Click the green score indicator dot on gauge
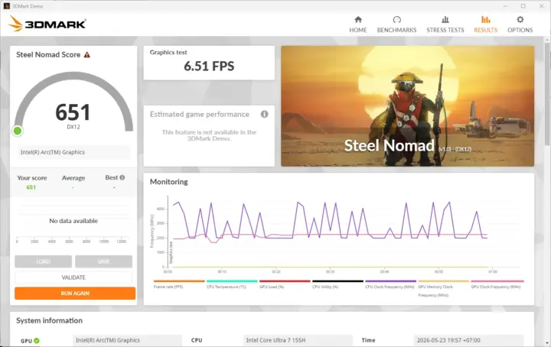The height and width of the screenshot is (347, 551). pos(17,131)
